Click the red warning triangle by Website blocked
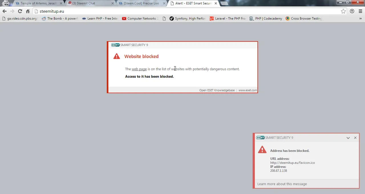 117,56
